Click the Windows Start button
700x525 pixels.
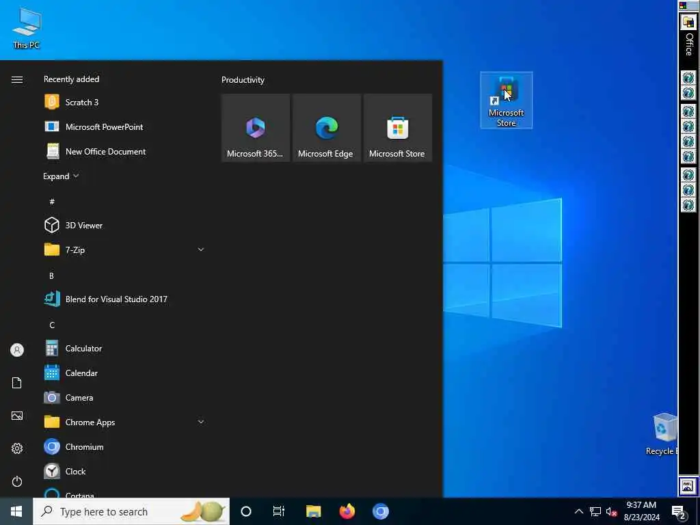pyautogui.click(x=16, y=511)
